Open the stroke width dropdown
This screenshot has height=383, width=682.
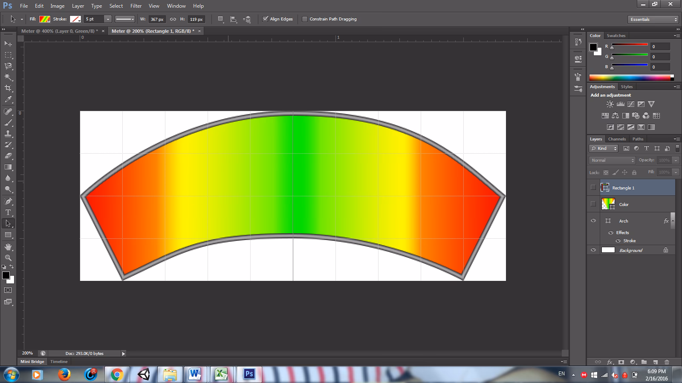click(108, 19)
